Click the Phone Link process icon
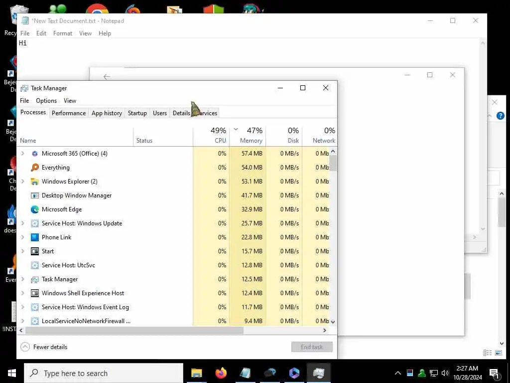The width and height of the screenshot is (510, 383). click(x=35, y=237)
